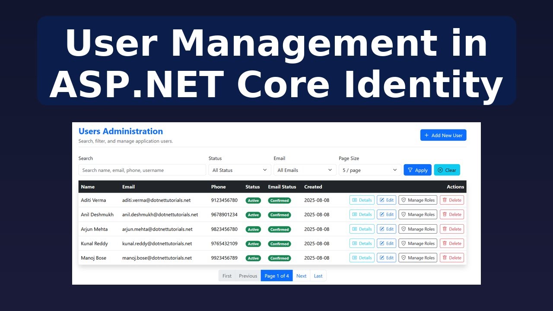Click the Details card icon in Kunal Reddy row
The width and height of the screenshot is (553, 311).
coord(355,243)
